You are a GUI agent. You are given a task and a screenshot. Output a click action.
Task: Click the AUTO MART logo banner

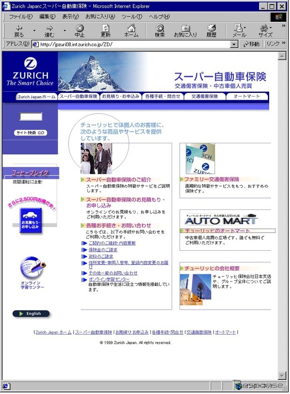point(221,219)
